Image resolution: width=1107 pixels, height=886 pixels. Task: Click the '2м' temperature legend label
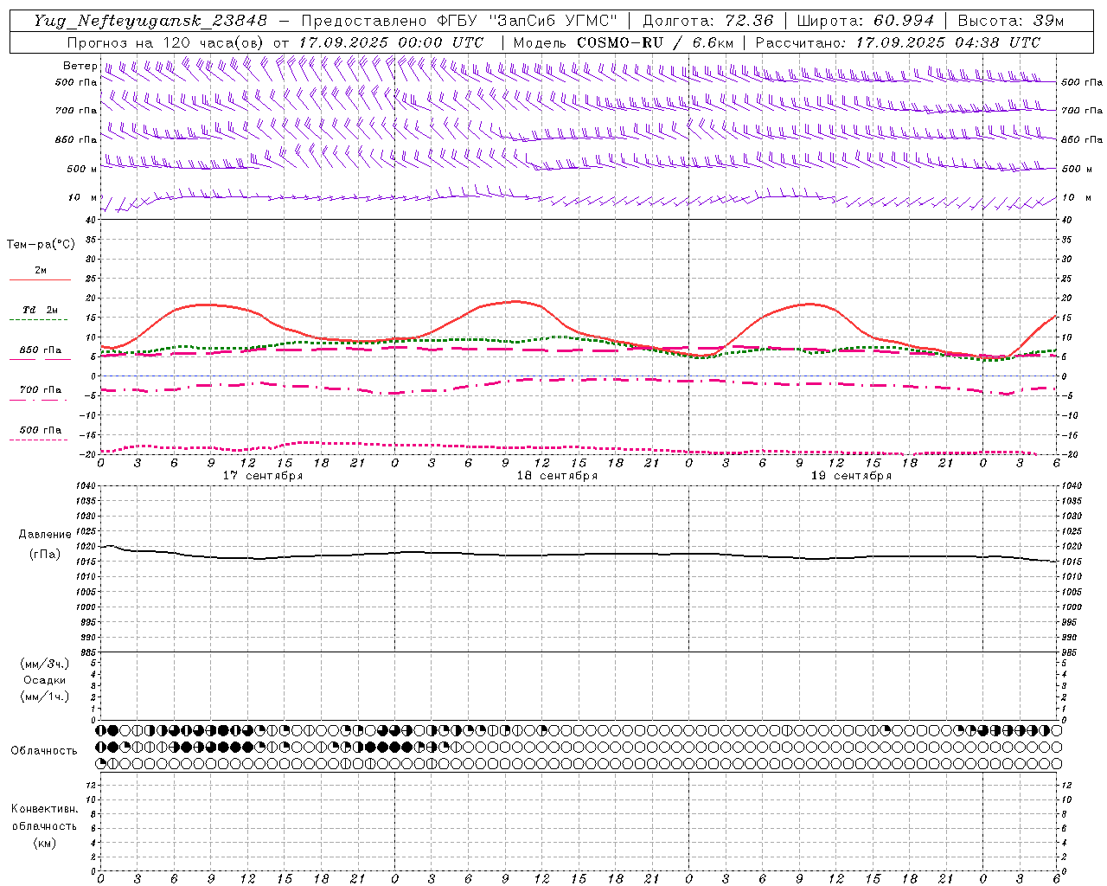[x=41, y=270]
